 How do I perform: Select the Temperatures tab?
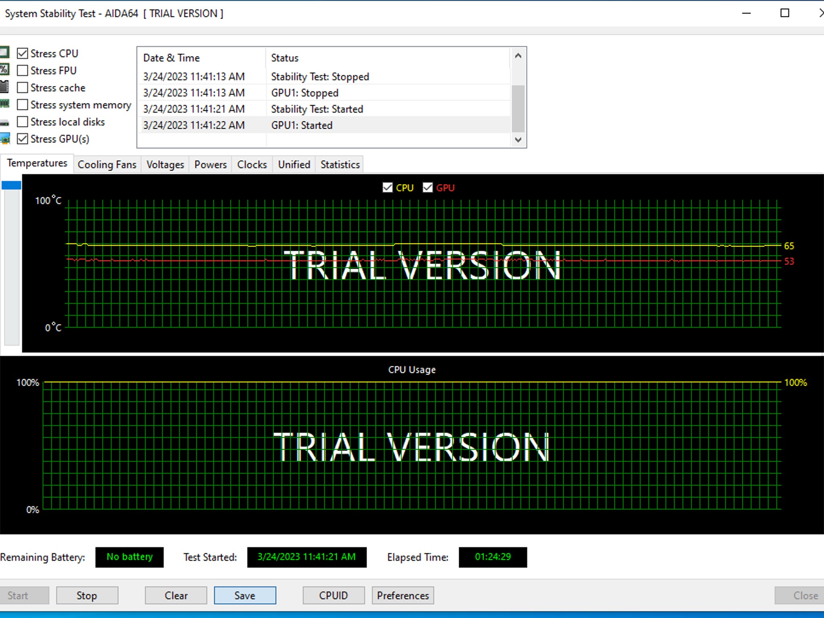[37, 163]
